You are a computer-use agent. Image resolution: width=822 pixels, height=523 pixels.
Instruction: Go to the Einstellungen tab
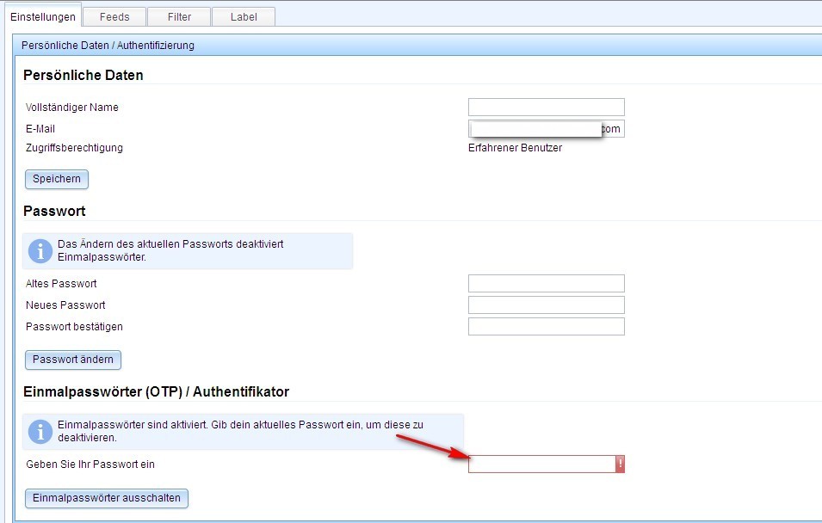tap(43, 16)
